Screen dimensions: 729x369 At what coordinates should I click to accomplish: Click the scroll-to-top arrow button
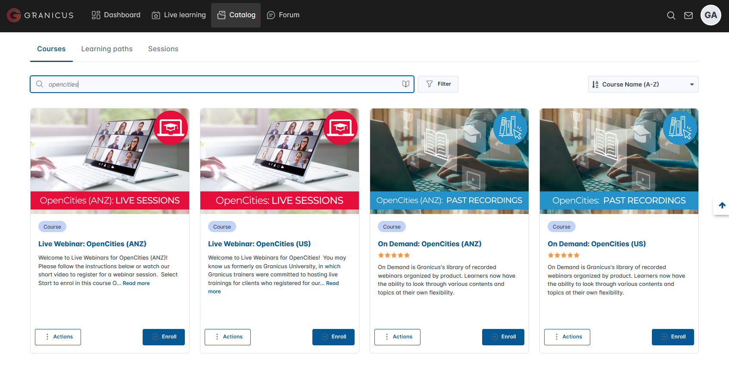[x=722, y=205]
